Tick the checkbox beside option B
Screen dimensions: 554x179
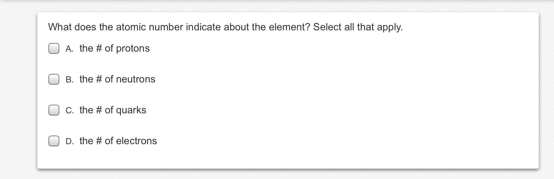[x=54, y=79]
